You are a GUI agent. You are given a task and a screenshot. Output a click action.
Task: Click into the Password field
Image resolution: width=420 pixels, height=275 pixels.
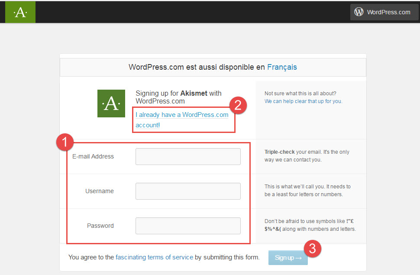(188, 226)
